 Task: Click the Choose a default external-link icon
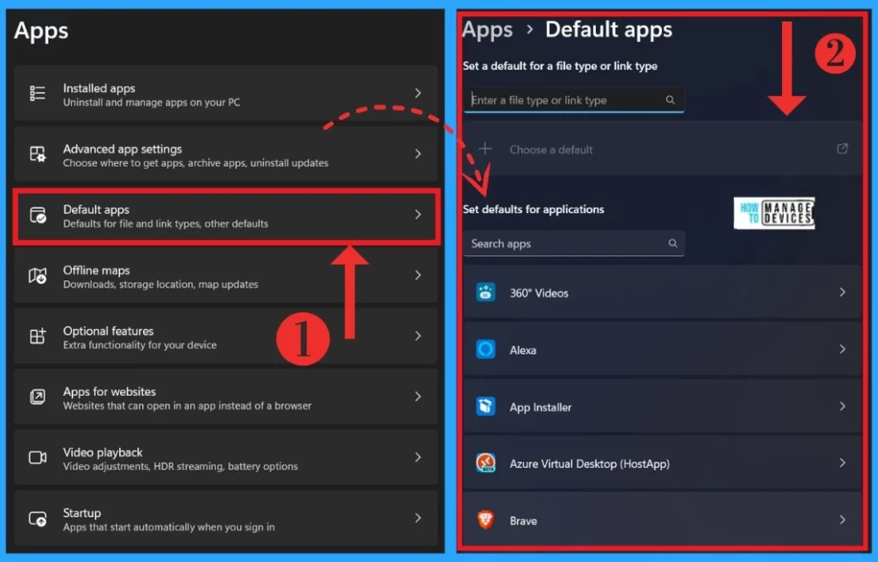pos(842,148)
